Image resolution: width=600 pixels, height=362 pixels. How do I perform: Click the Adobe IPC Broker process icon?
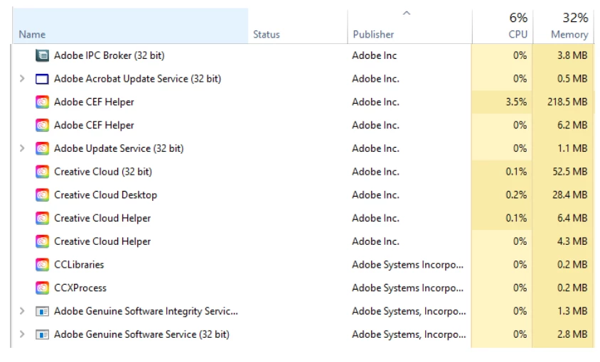click(x=42, y=55)
